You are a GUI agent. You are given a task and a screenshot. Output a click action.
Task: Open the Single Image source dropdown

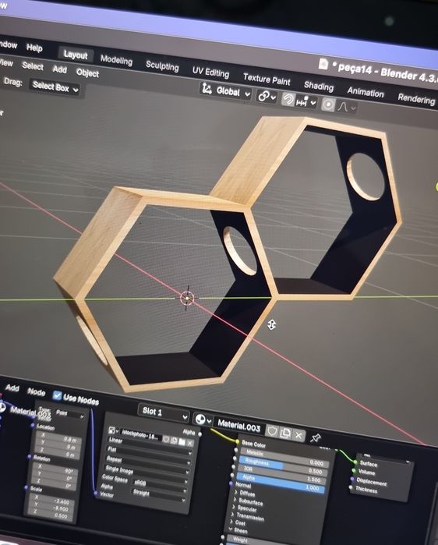[x=146, y=473]
